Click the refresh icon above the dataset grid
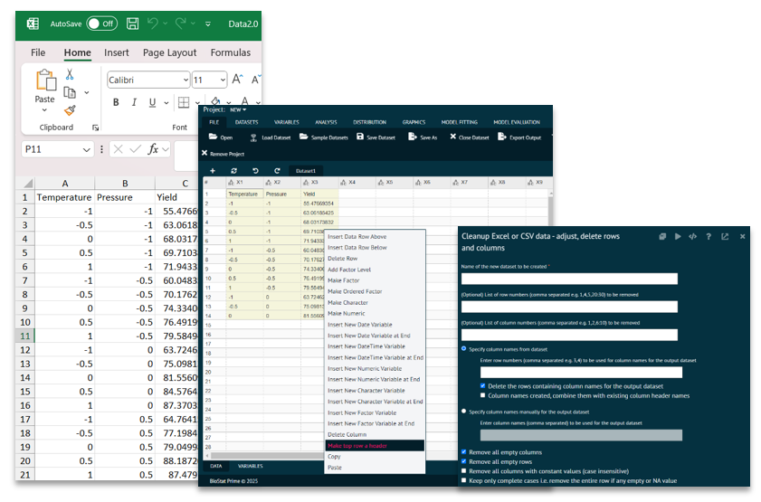 coord(234,170)
